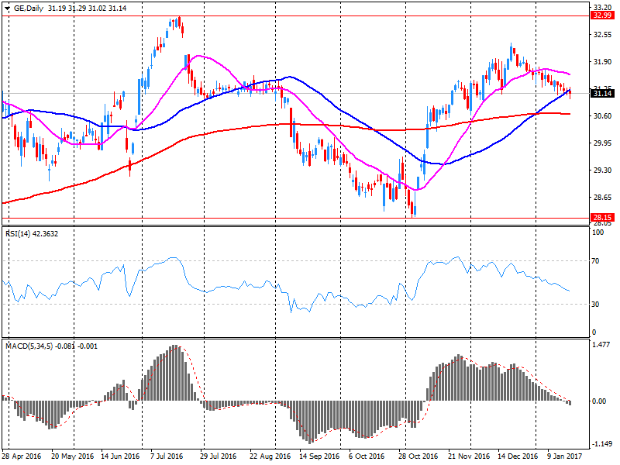The image size is (620, 465).
Task: Click the 32.55 price scale value
Action: pyautogui.click(x=603, y=35)
